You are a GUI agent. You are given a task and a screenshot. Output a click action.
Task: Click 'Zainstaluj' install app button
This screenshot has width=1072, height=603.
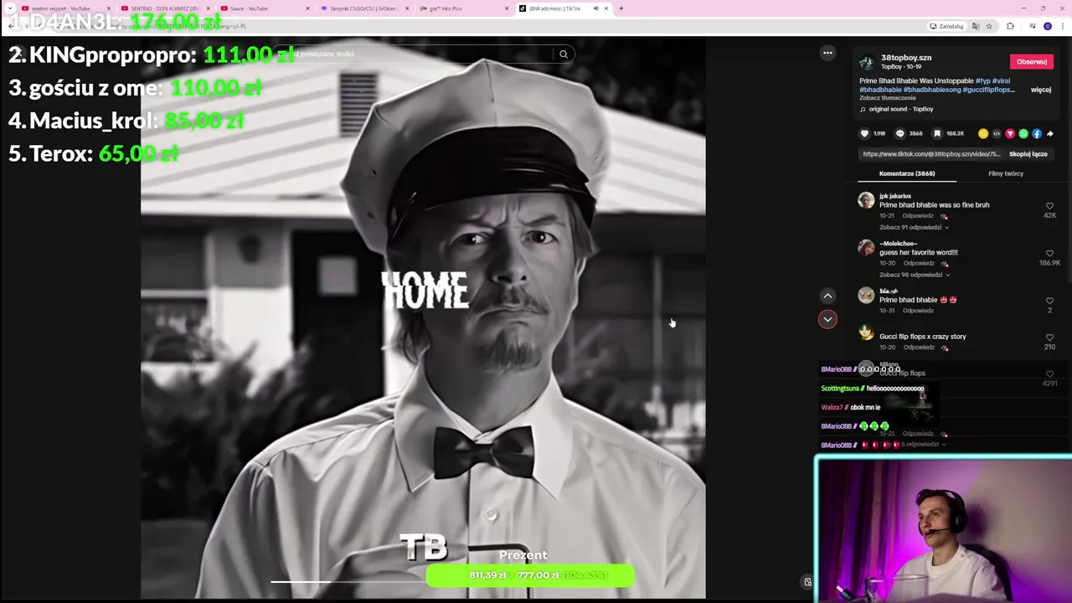click(946, 26)
